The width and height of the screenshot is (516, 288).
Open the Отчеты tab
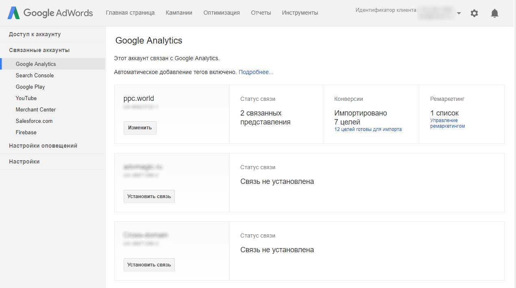pyautogui.click(x=261, y=13)
